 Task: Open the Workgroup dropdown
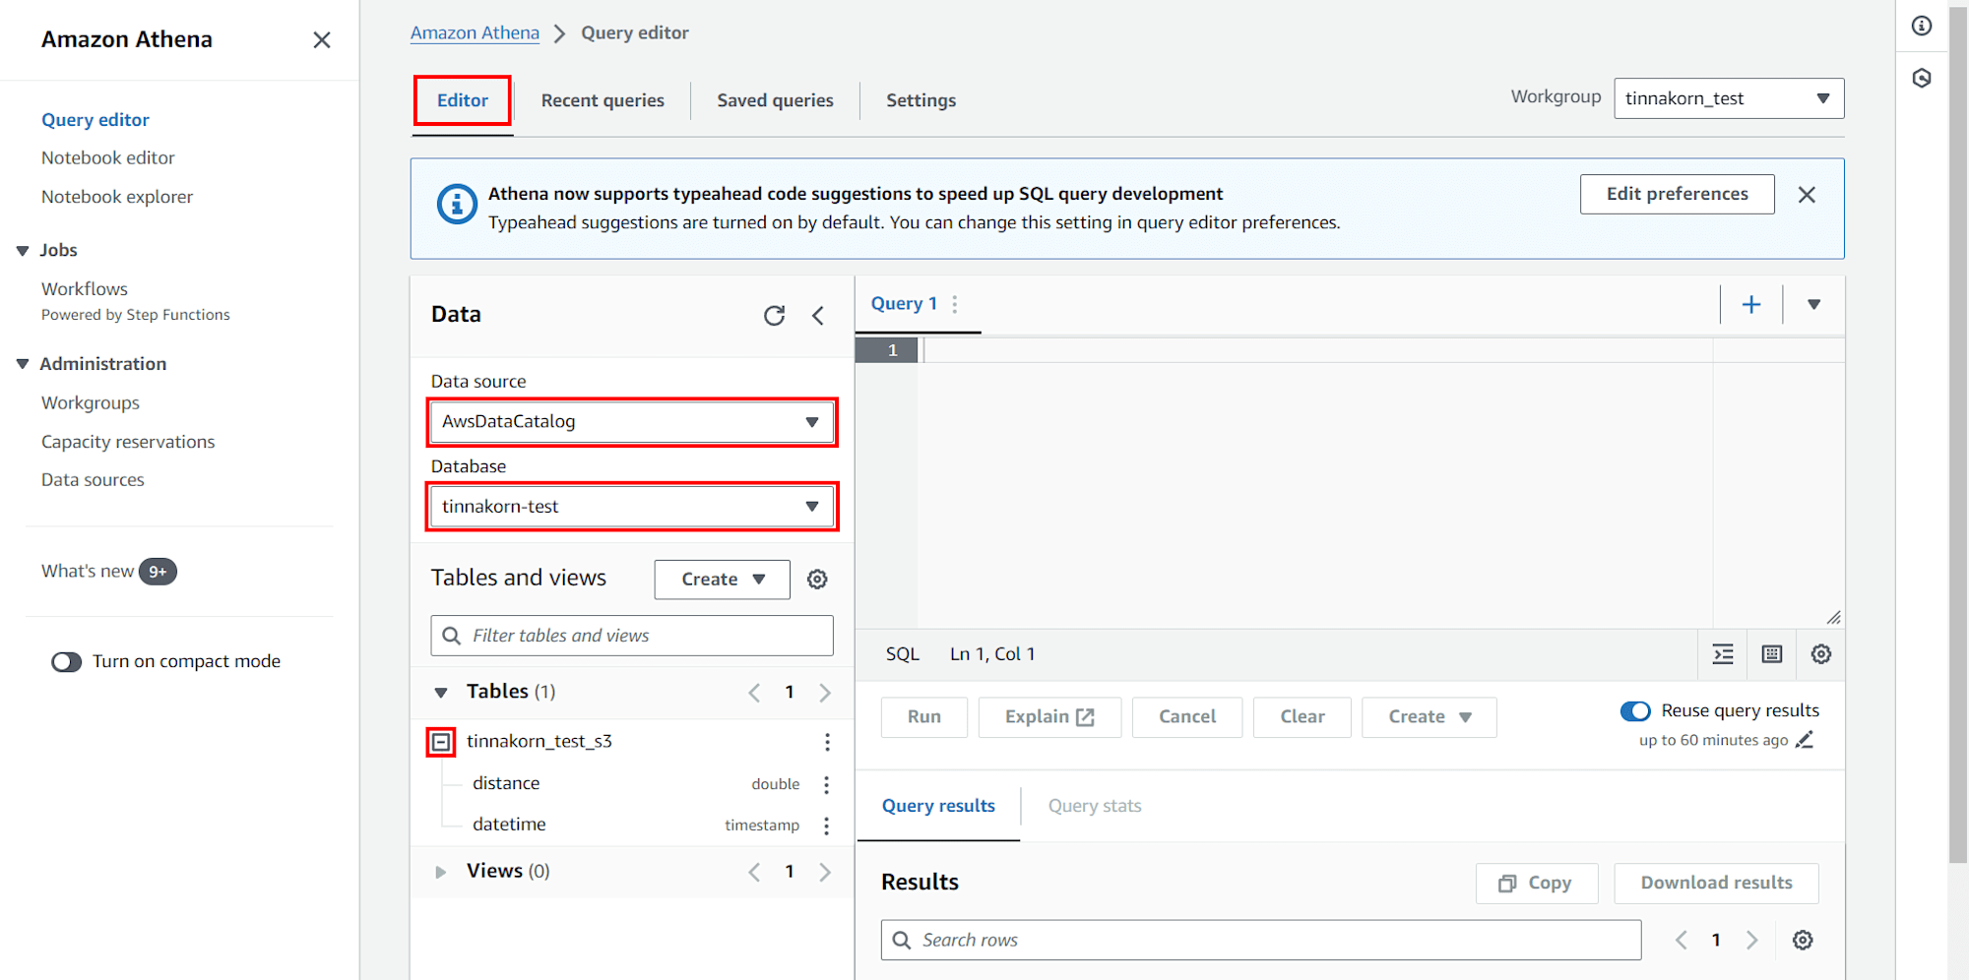(x=1729, y=98)
